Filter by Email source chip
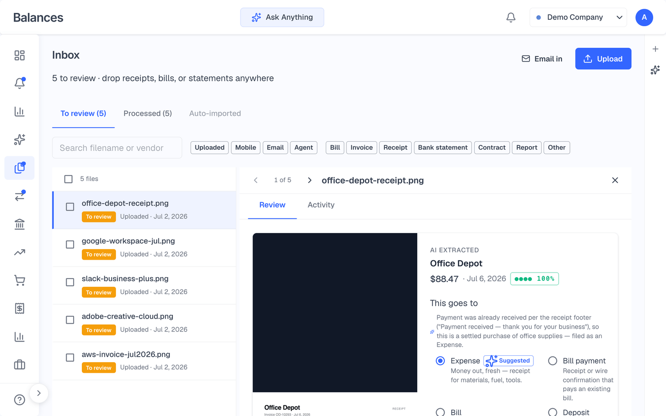Screen dimensions: 666x416 tap(275, 148)
